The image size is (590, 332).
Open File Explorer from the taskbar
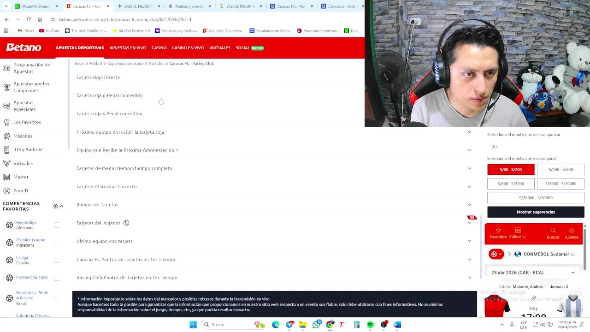[x=303, y=325]
